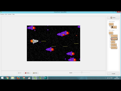Open Windows Start menu
The image size is (121, 91).
tap(2, 78)
